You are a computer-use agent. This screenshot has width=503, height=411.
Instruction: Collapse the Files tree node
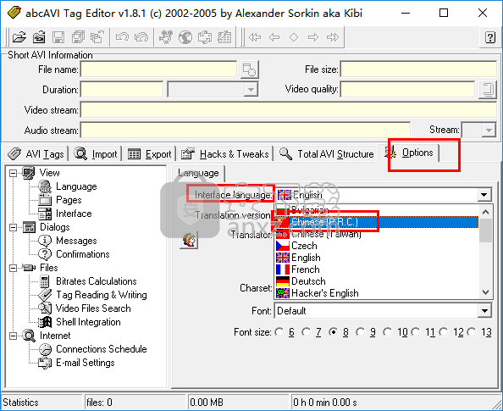pyautogui.click(x=13, y=268)
